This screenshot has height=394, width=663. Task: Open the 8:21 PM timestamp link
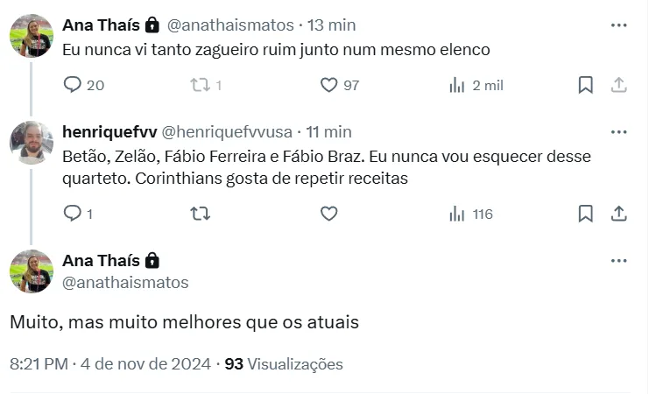(x=39, y=364)
